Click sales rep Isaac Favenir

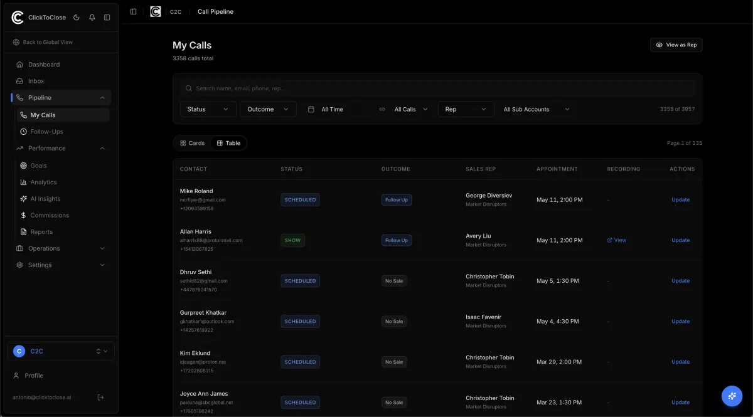click(483, 317)
